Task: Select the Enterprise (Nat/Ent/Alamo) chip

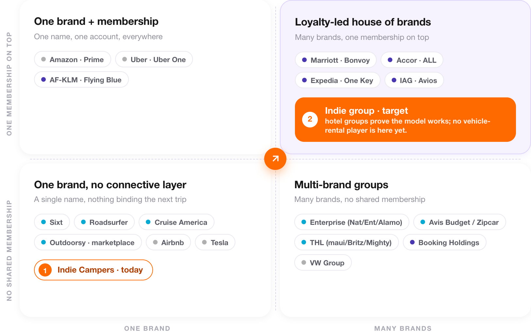Action: pos(352,222)
